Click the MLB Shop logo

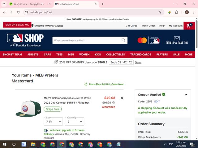tap(25, 40)
